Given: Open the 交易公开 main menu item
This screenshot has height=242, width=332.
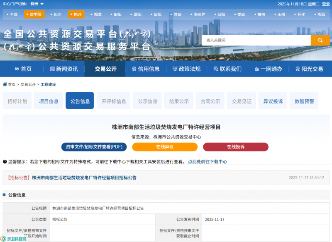Looking at the screenshot, I should (x=105, y=69).
